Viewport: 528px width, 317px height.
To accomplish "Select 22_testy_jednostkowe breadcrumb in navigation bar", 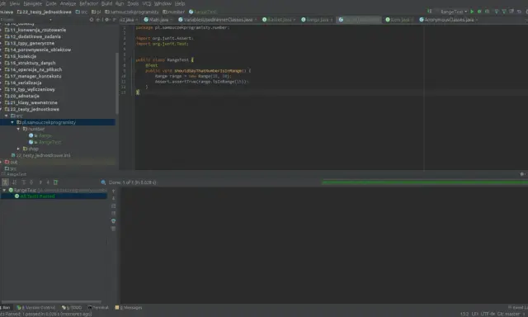I will coord(44,12).
